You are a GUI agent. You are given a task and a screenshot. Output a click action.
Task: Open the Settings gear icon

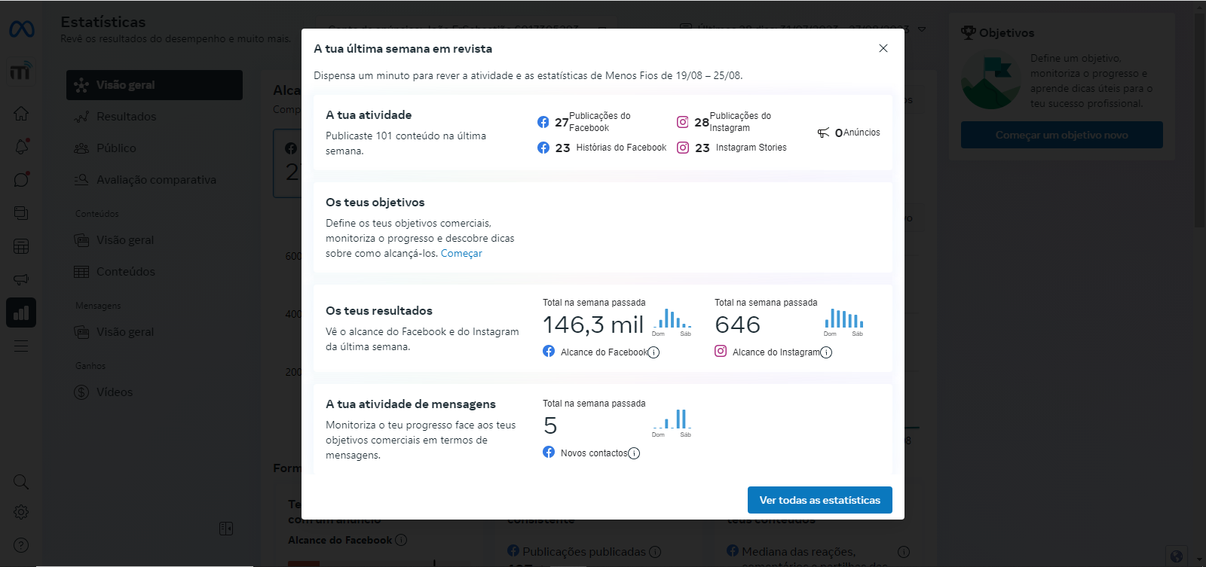21,512
